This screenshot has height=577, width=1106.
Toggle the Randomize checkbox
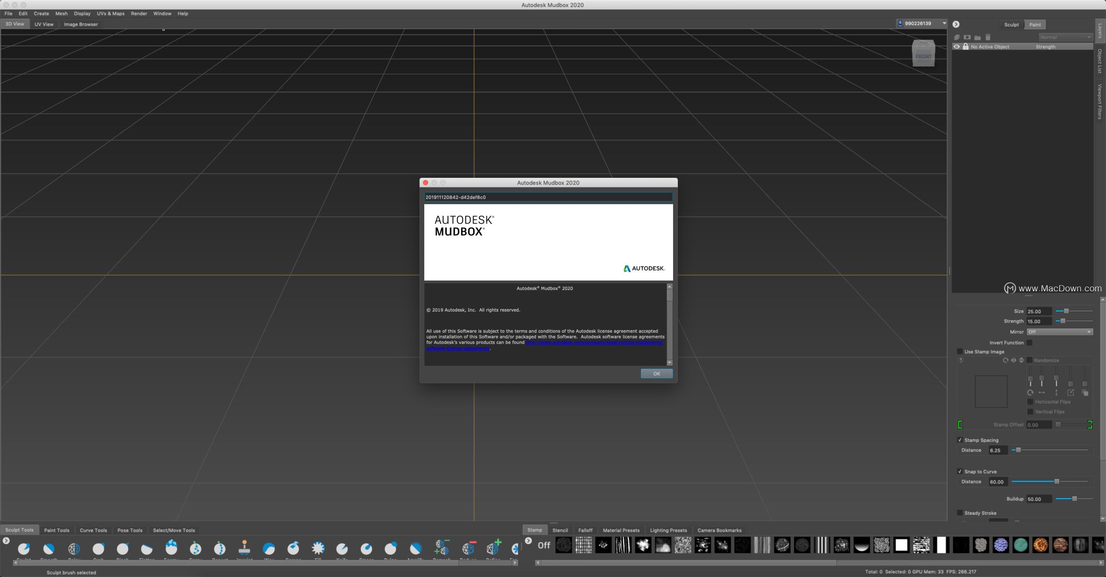pyautogui.click(x=1030, y=360)
